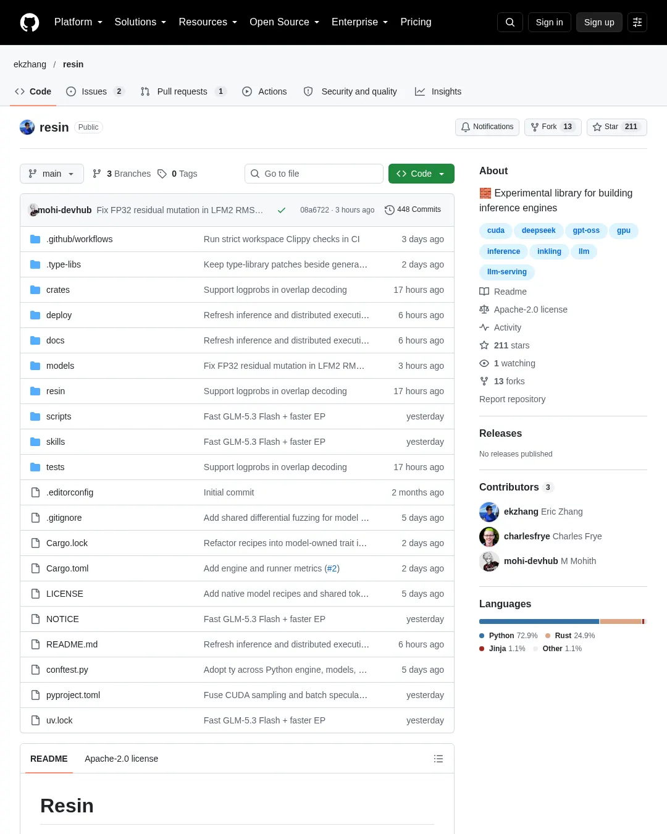Click the Python segment of the language bar
This screenshot has height=834, width=667.
click(x=539, y=621)
